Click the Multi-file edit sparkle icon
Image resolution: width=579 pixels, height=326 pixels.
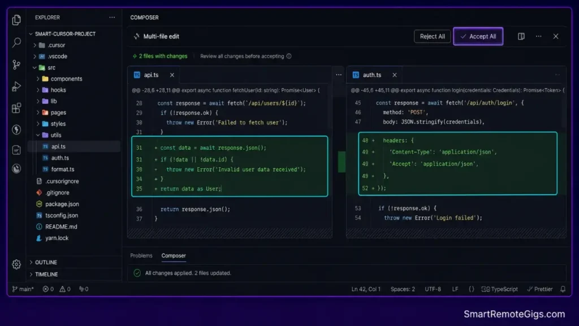click(137, 36)
